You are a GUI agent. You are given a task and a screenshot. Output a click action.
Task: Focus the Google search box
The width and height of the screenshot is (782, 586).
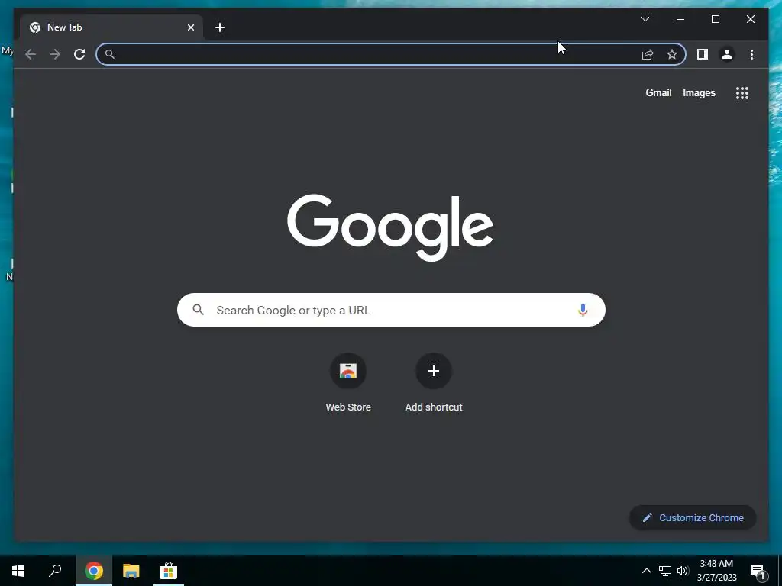point(391,310)
